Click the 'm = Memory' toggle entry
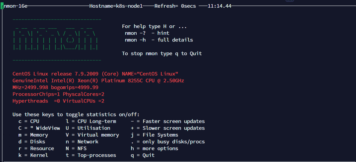This screenshot has width=356, height=162. pyautogui.click(x=33, y=135)
